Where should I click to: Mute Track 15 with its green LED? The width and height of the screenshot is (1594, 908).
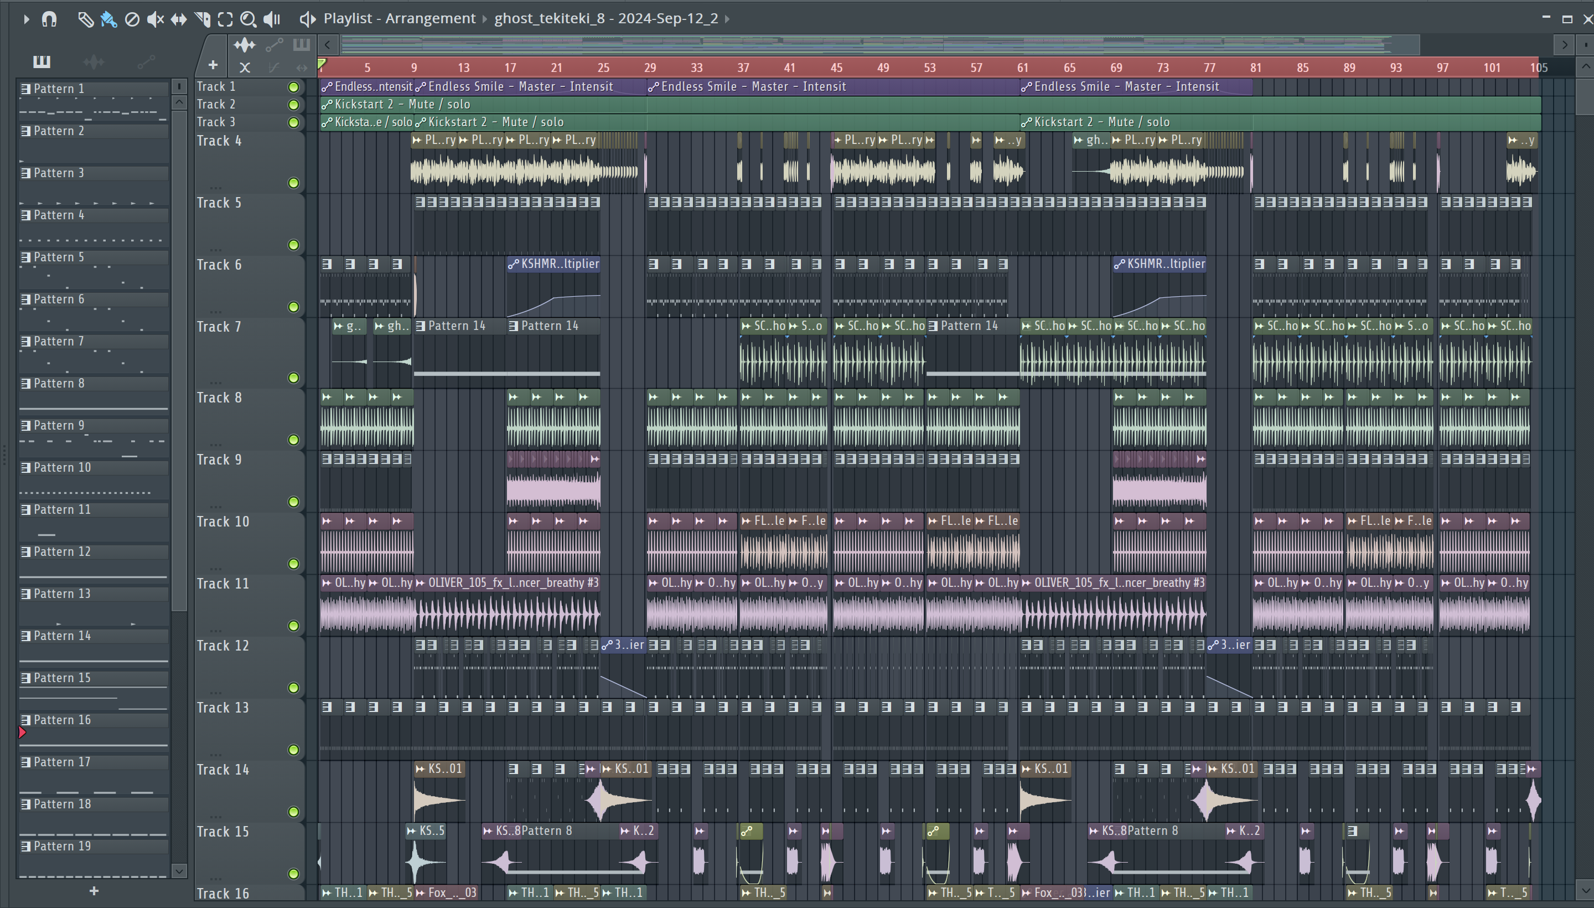(x=293, y=874)
